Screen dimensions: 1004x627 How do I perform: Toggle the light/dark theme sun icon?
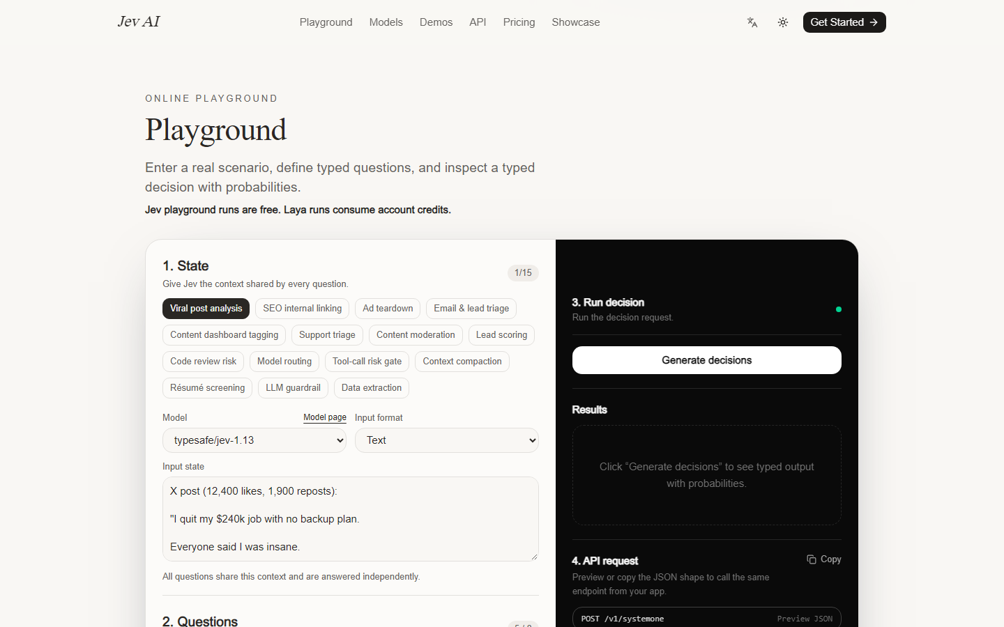point(783,22)
